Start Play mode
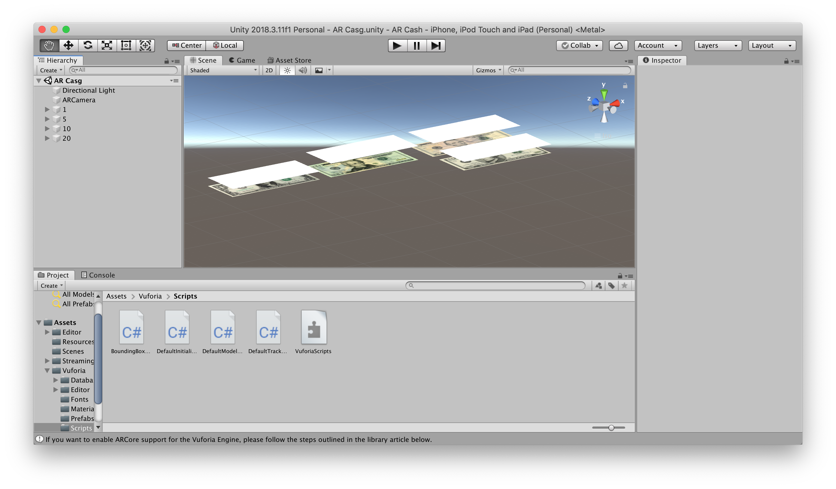Image resolution: width=836 pixels, height=489 pixels. (x=398, y=45)
